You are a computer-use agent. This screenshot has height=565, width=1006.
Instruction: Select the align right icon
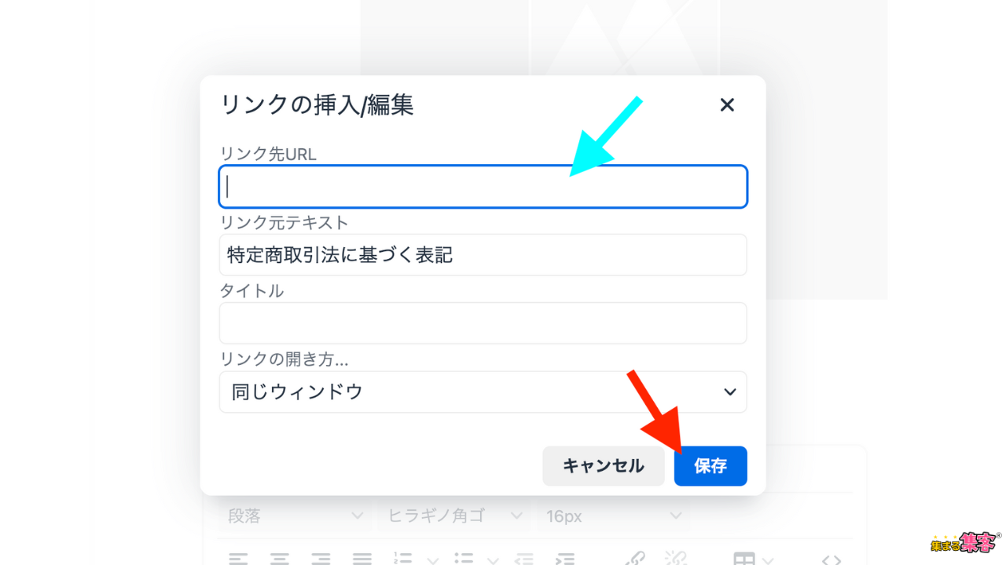[320, 559]
